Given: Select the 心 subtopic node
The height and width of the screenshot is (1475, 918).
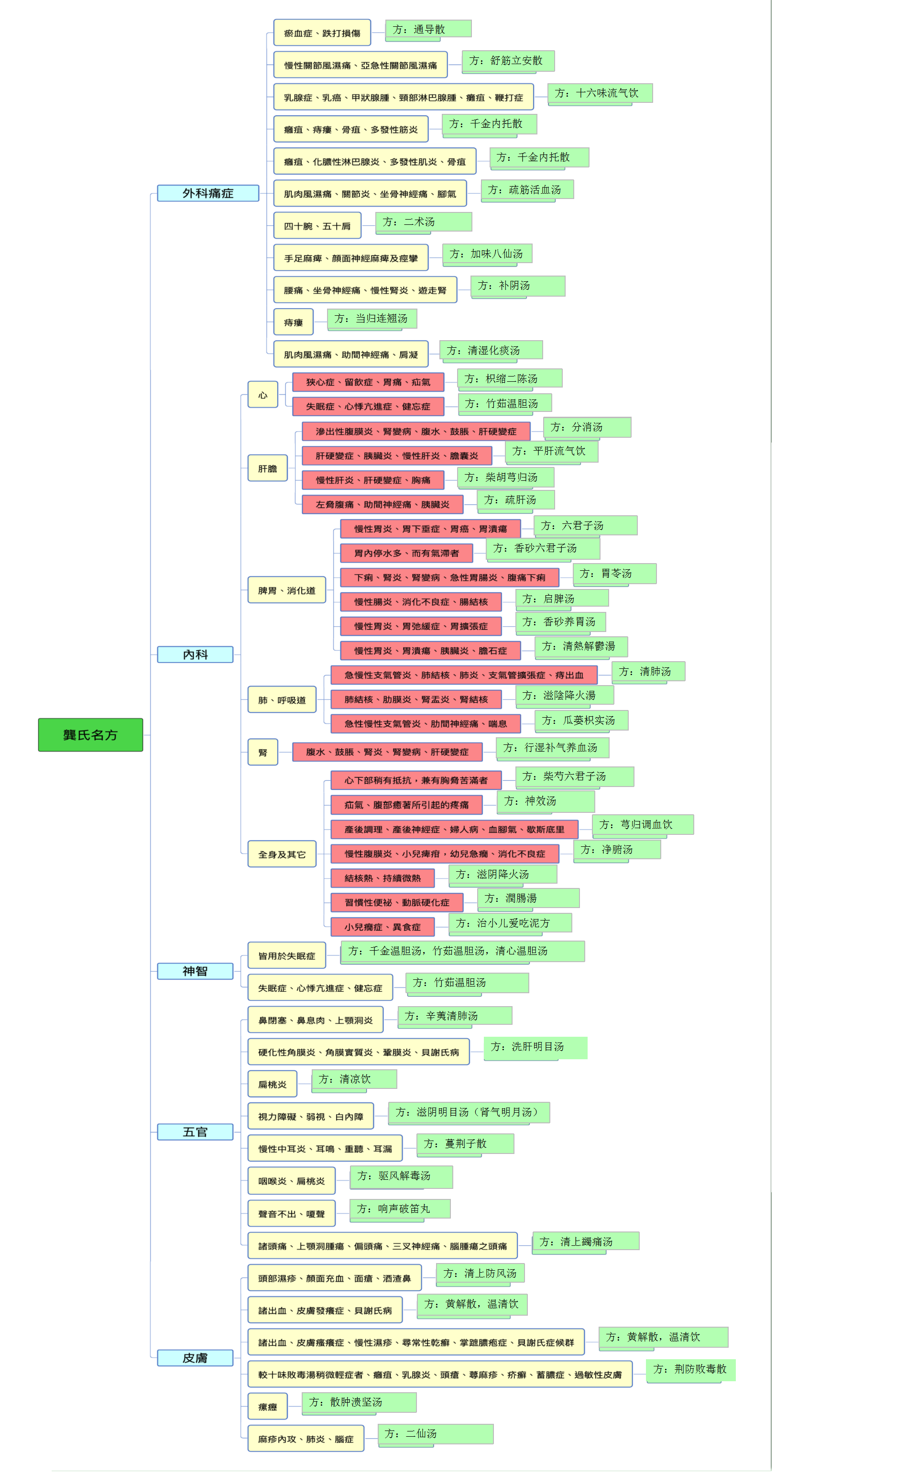Looking at the screenshot, I should click(x=263, y=395).
